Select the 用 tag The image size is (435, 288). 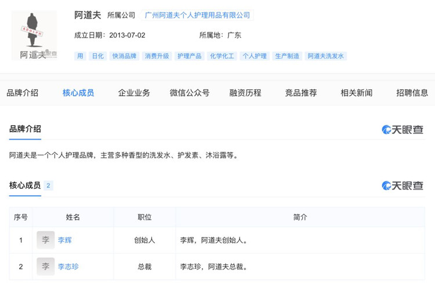[x=80, y=56]
